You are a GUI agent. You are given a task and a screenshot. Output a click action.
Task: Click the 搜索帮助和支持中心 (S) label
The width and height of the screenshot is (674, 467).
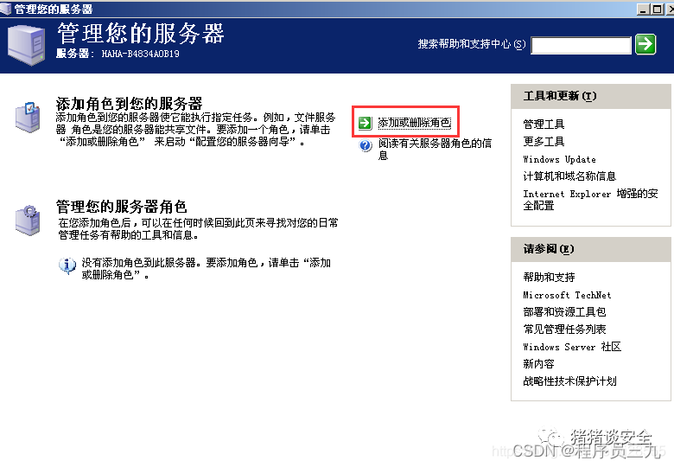[472, 44]
